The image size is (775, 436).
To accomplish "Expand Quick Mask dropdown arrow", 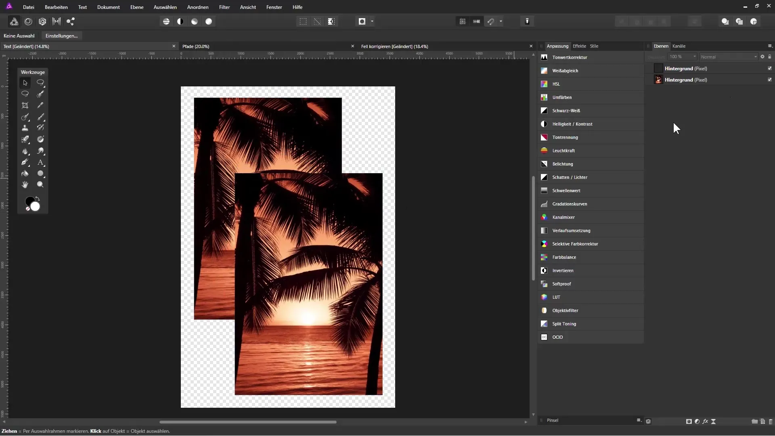I will point(372,21).
